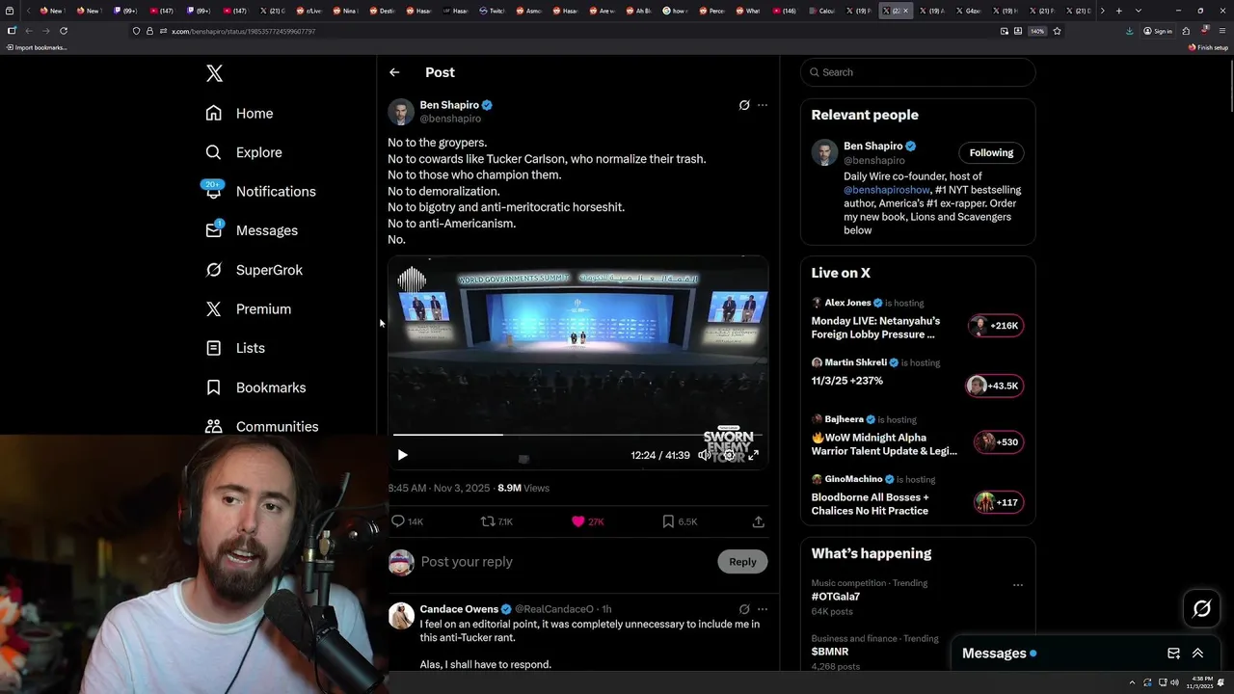Expand the Messages drawer
The width and height of the screenshot is (1234, 694).
pyautogui.click(x=1197, y=654)
